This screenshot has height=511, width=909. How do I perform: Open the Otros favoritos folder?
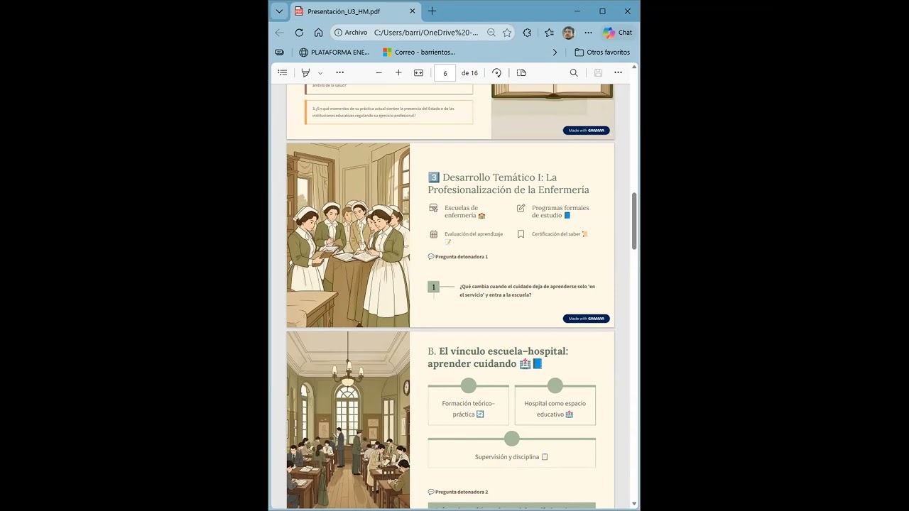click(602, 53)
